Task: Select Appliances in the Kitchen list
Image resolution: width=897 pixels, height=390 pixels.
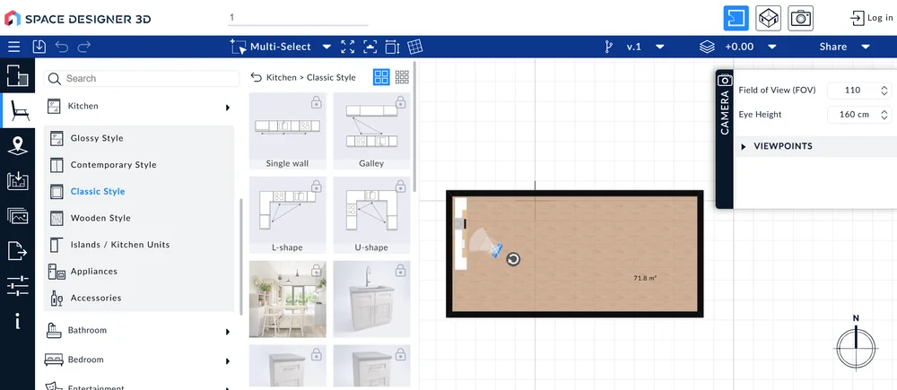Action: pyautogui.click(x=94, y=271)
